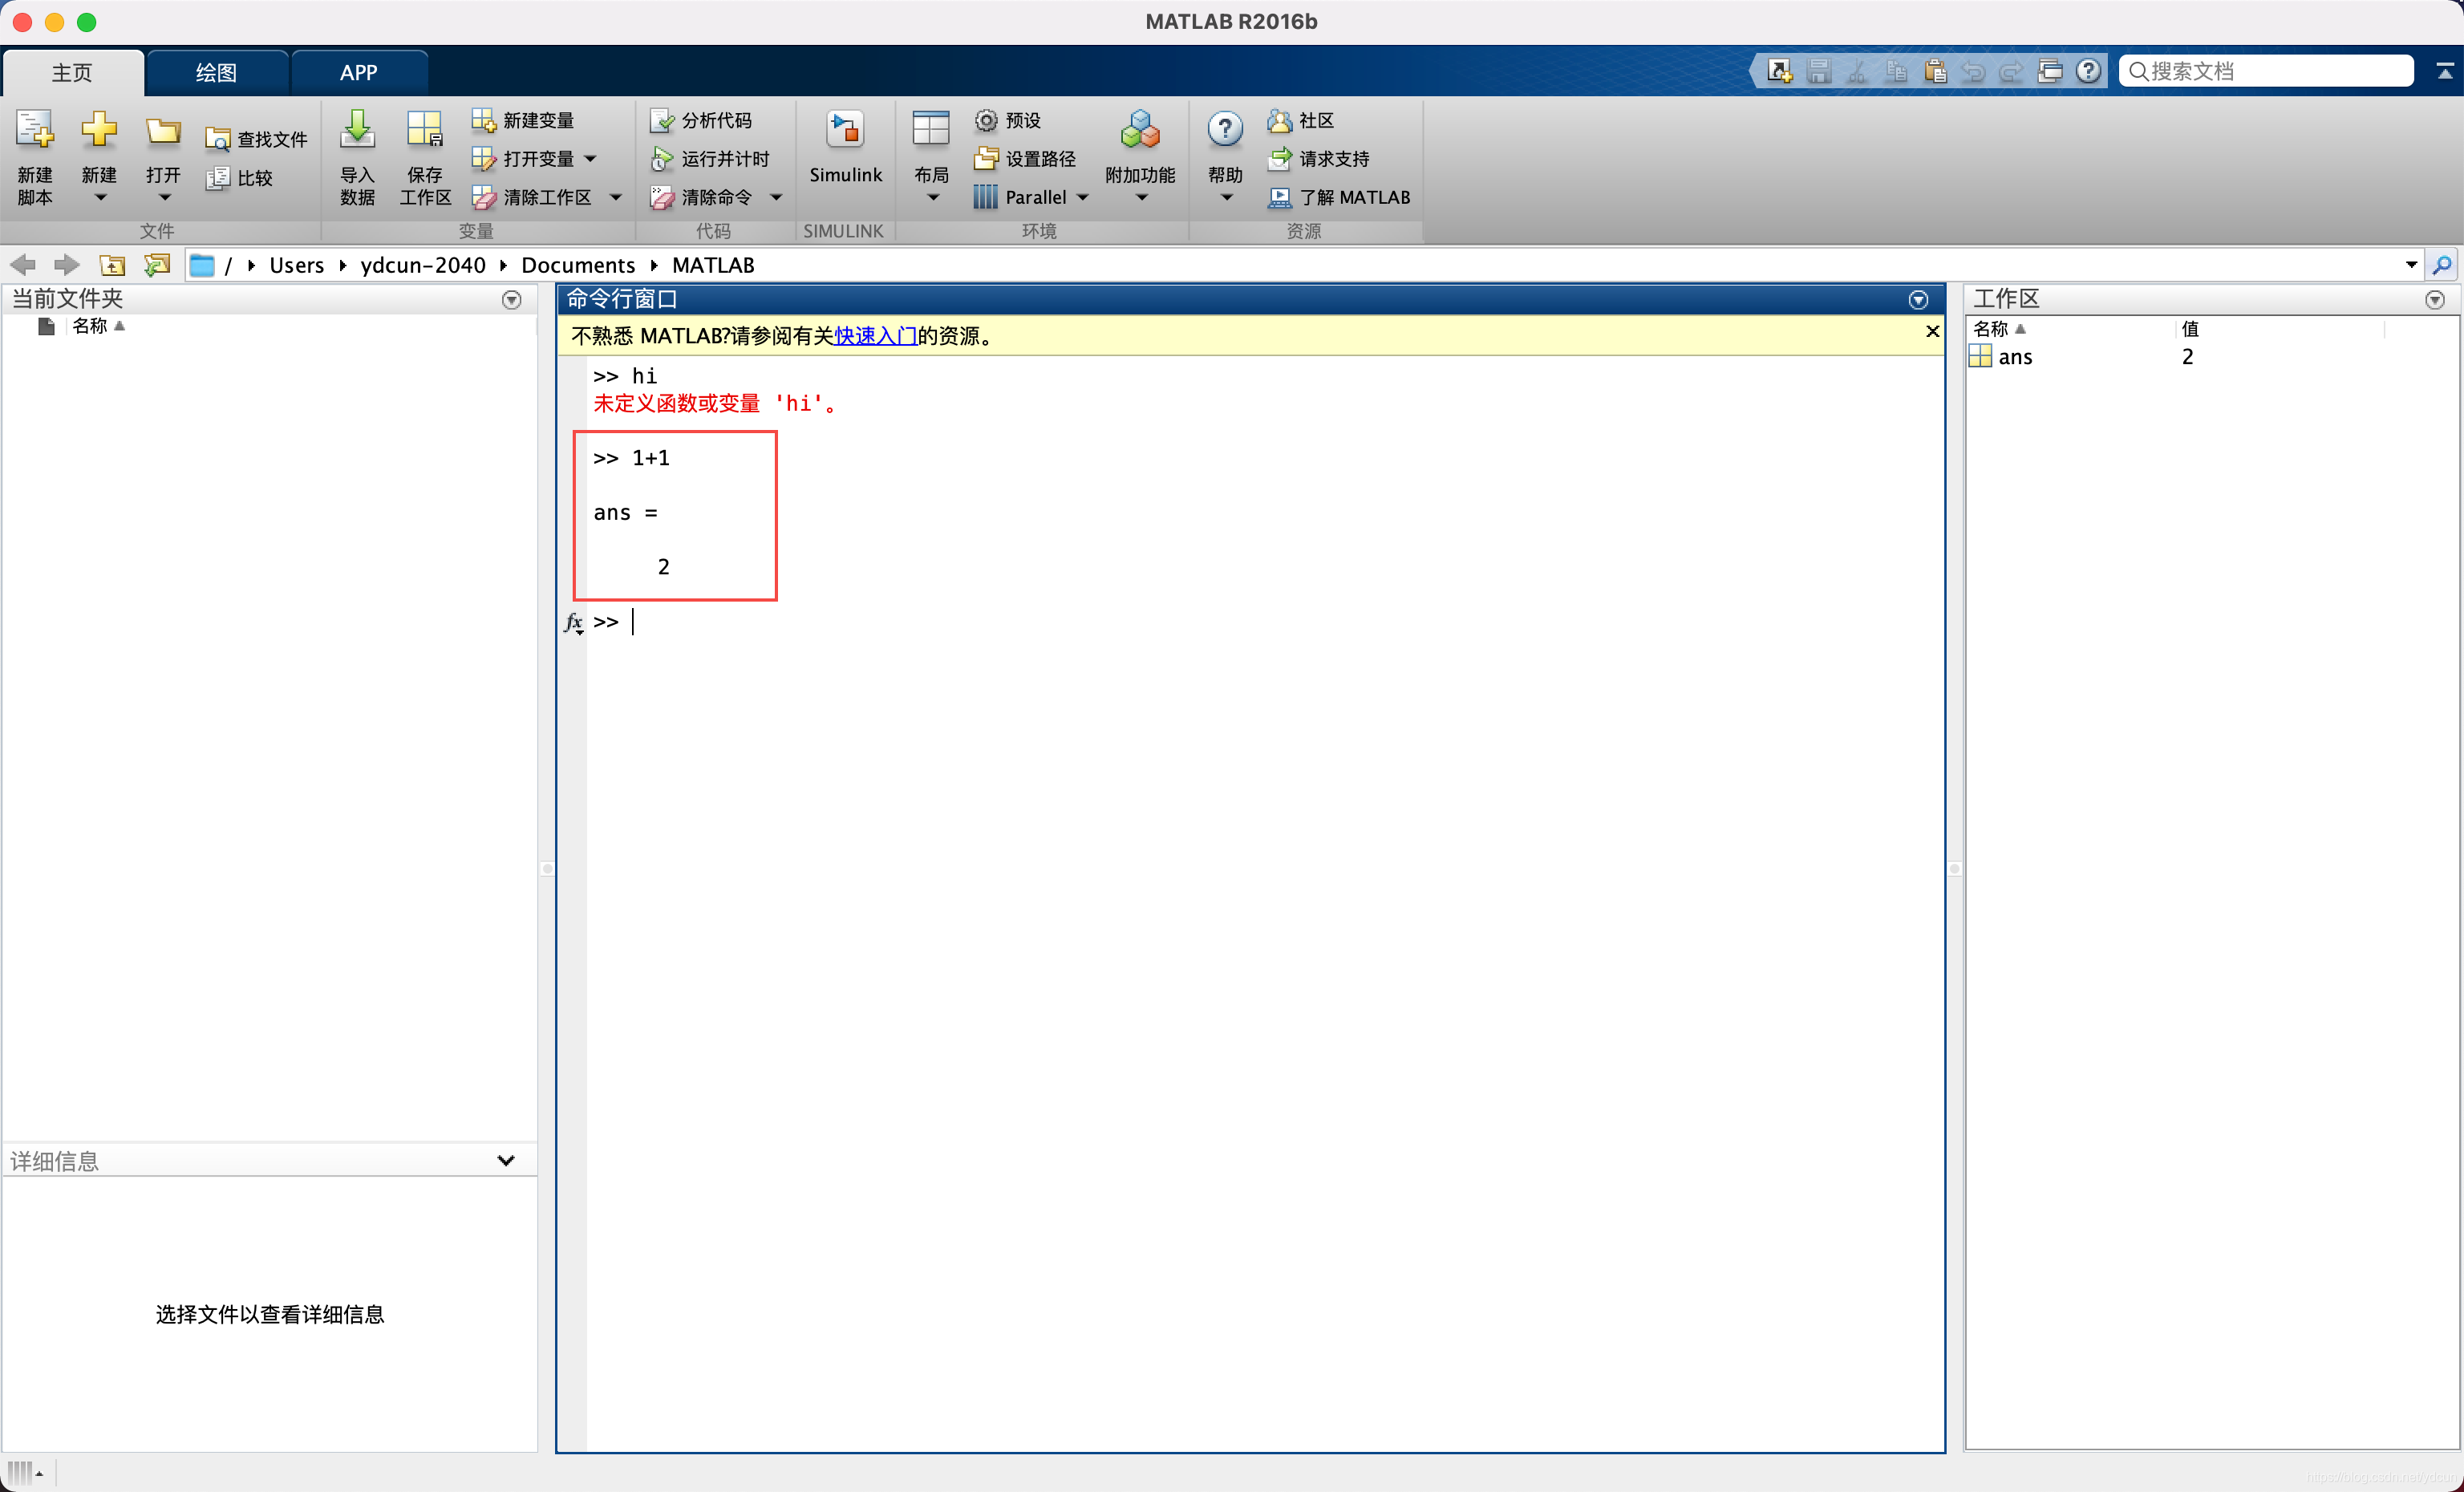Expand the Parallel dropdown

(x=1082, y=198)
